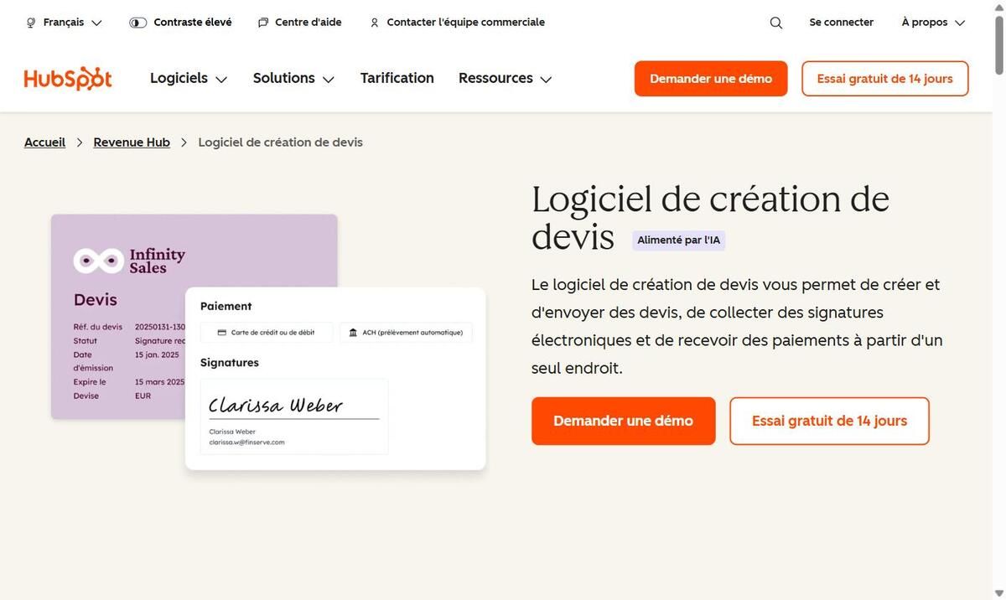
Task: Click the 15 jan. 2025 date value
Action: point(157,354)
